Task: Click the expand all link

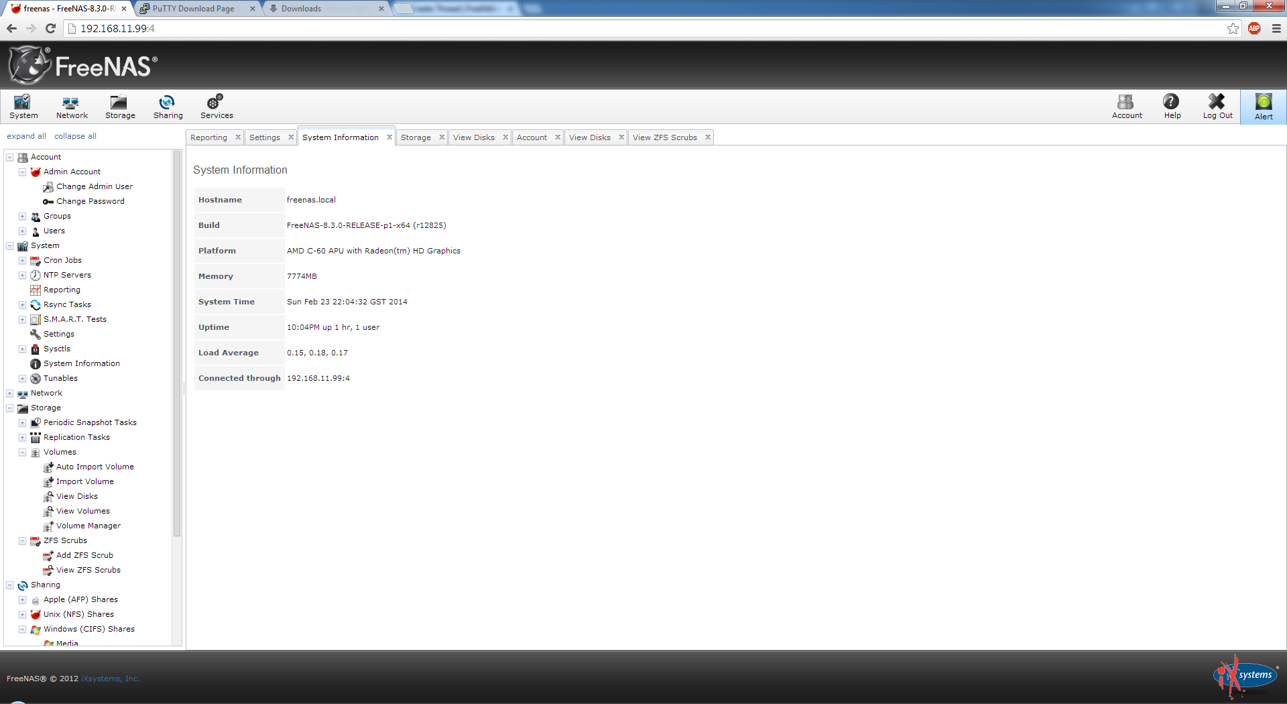Action: [x=26, y=136]
